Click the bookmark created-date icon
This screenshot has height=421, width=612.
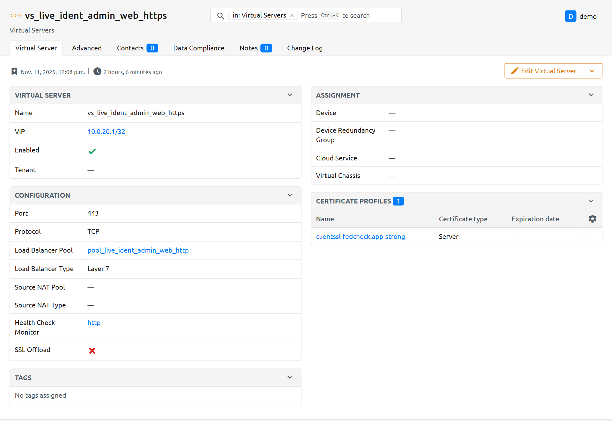point(14,71)
